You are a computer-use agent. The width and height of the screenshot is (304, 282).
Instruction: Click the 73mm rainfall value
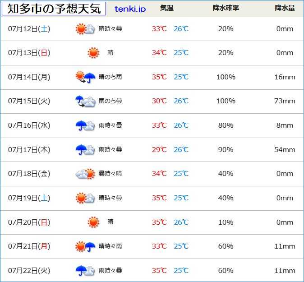coord(285,101)
